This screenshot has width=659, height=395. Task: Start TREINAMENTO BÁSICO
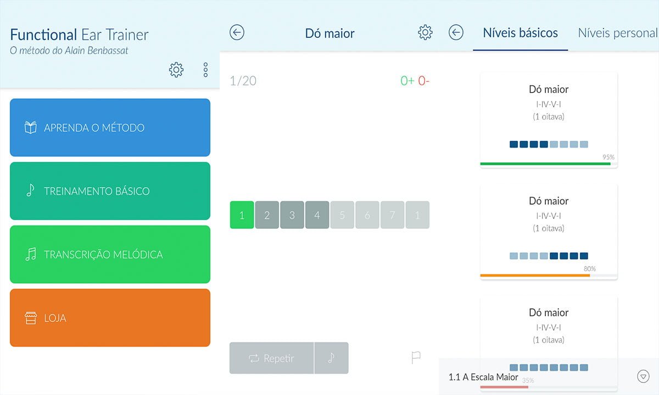110,191
